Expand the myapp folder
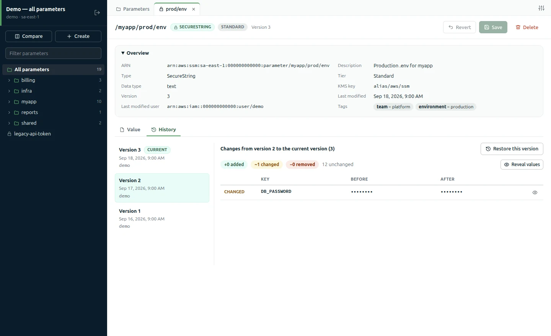Viewport: 551px width, 336px height. pyautogui.click(x=9, y=102)
